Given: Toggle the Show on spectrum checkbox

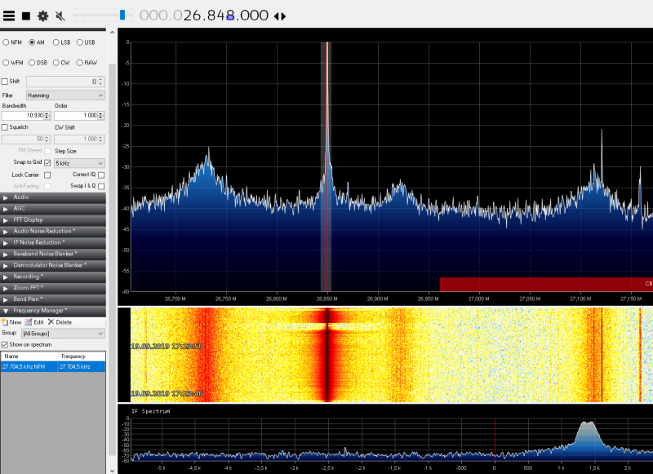Looking at the screenshot, I should pos(5,344).
